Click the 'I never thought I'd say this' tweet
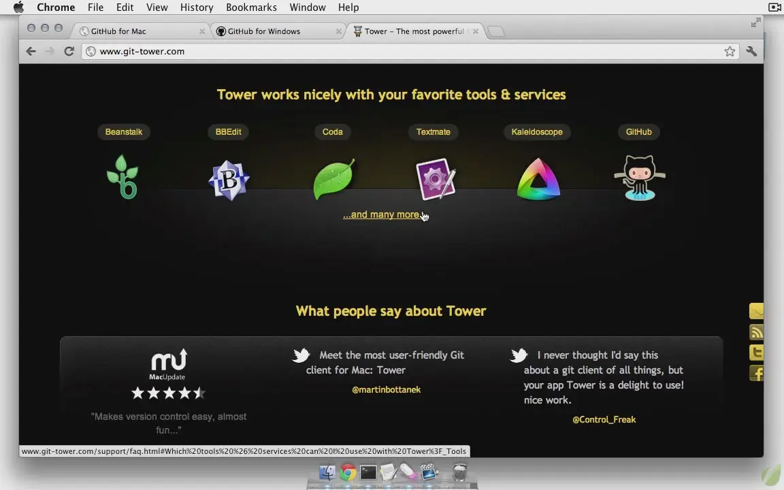The height and width of the screenshot is (490, 784). [x=604, y=378]
